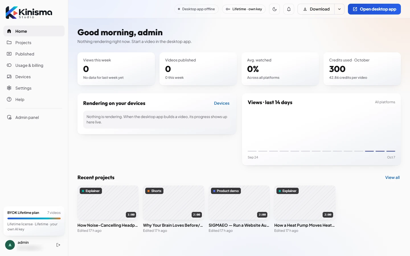Click the BYOK Lifetime plan progress bar
Screen dimensions: 410x256
(34, 218)
